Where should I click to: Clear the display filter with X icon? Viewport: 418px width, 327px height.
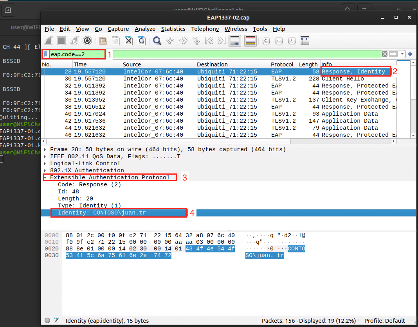coord(385,54)
